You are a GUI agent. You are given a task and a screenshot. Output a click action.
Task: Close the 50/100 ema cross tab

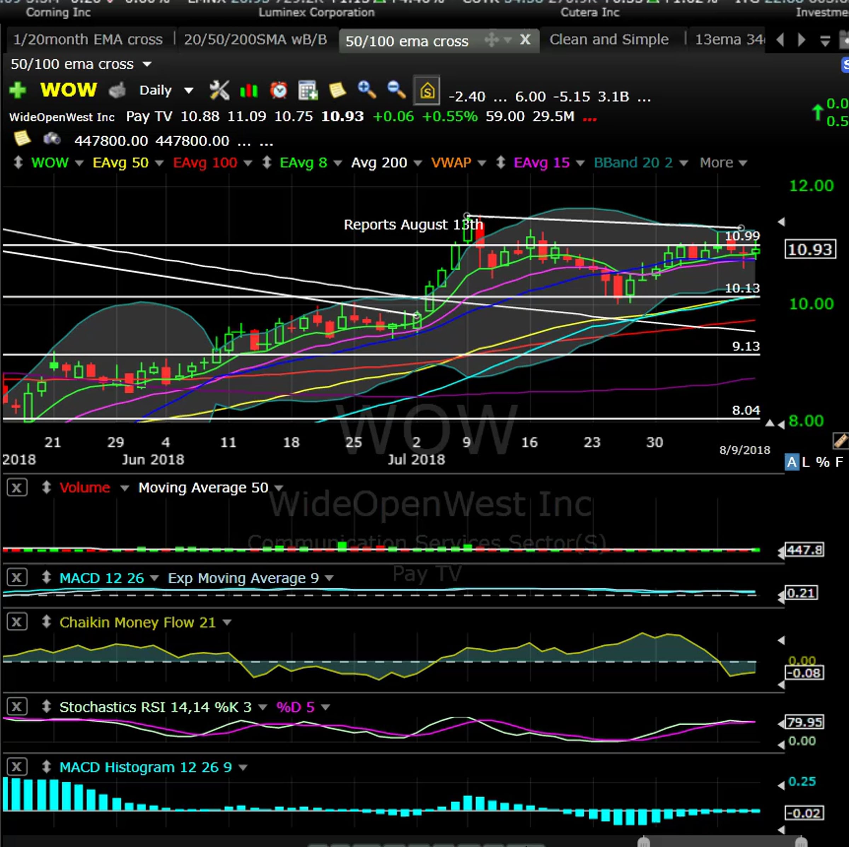(x=525, y=40)
